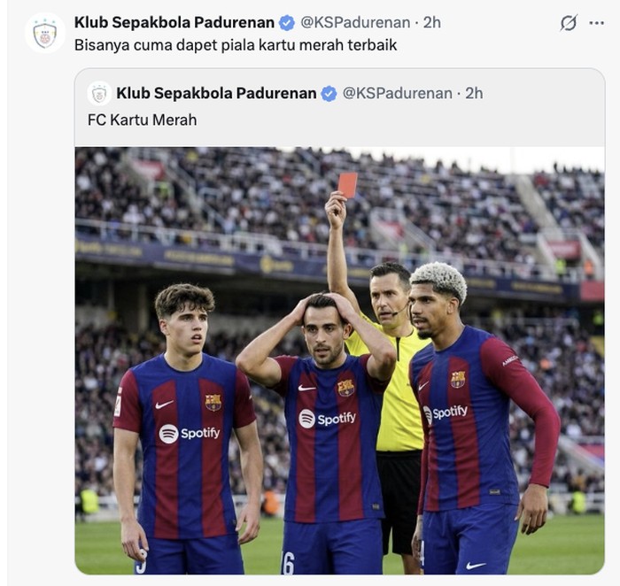Click the red card held up in photo
The image size is (620, 586).
coord(347,184)
